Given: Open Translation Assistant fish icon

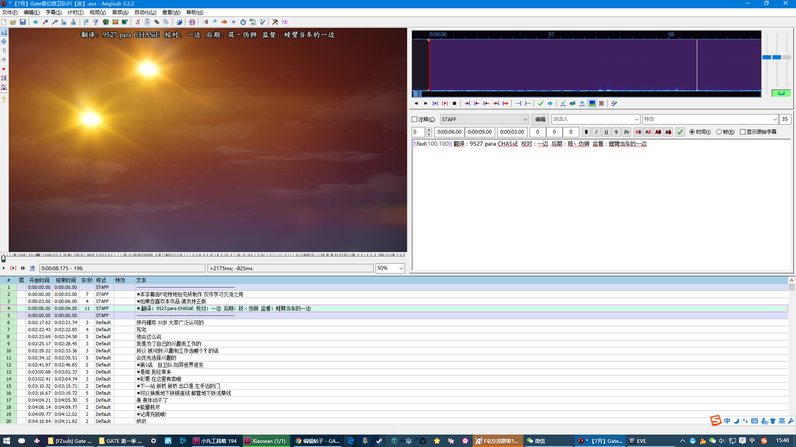Looking at the screenshot, I should point(224,22).
